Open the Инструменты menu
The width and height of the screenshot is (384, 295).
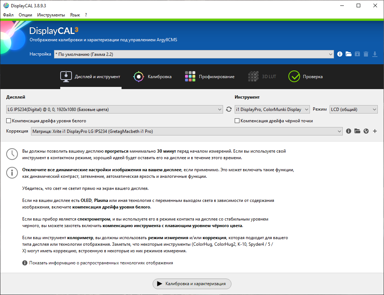[51, 15]
